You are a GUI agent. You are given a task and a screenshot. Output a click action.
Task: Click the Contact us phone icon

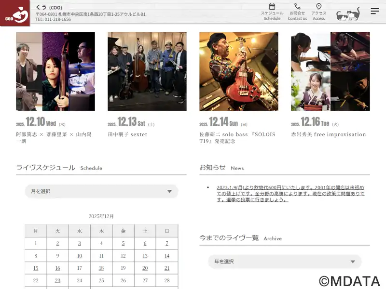point(297,6)
